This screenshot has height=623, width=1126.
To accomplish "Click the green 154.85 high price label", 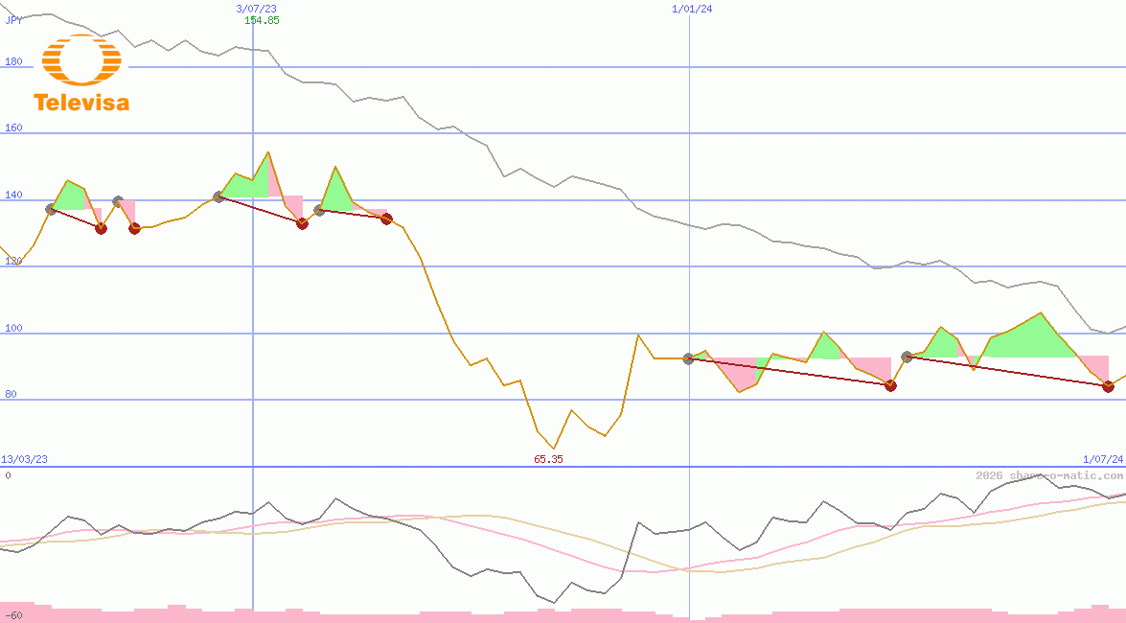I will pyautogui.click(x=262, y=20).
